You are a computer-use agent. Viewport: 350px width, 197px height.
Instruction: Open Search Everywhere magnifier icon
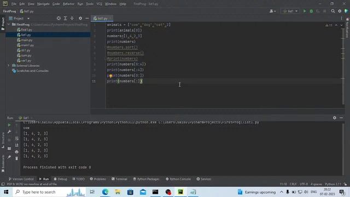(x=333, y=11)
